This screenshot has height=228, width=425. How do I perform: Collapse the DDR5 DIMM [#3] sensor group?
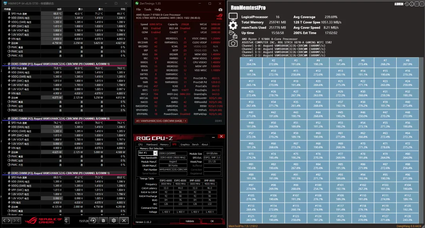click(5, 173)
